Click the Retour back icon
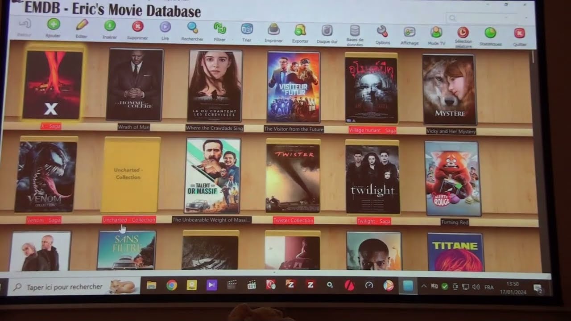 [25, 23]
